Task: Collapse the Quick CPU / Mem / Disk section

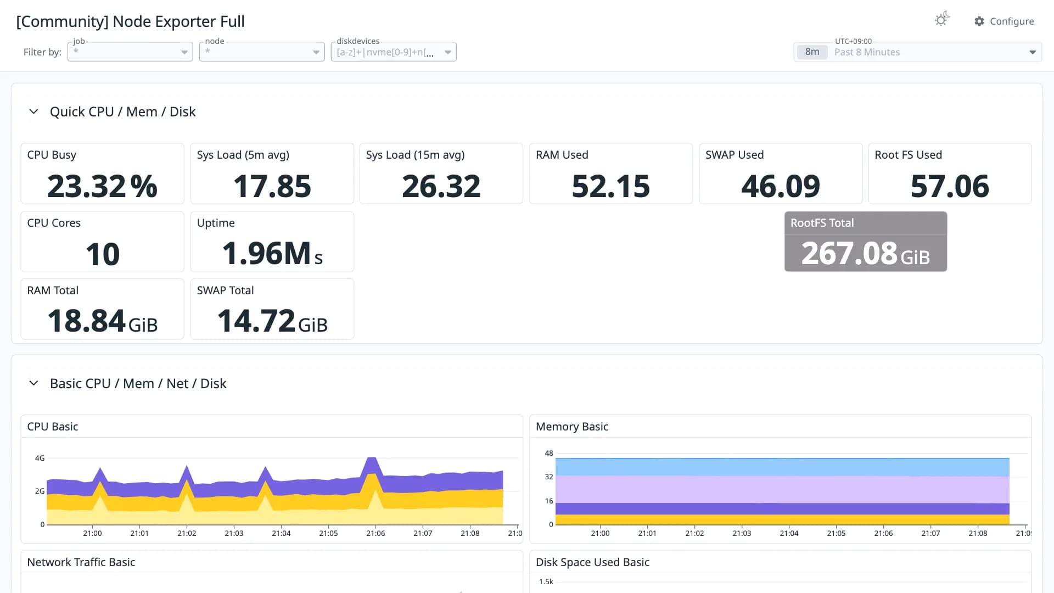Action: click(33, 111)
